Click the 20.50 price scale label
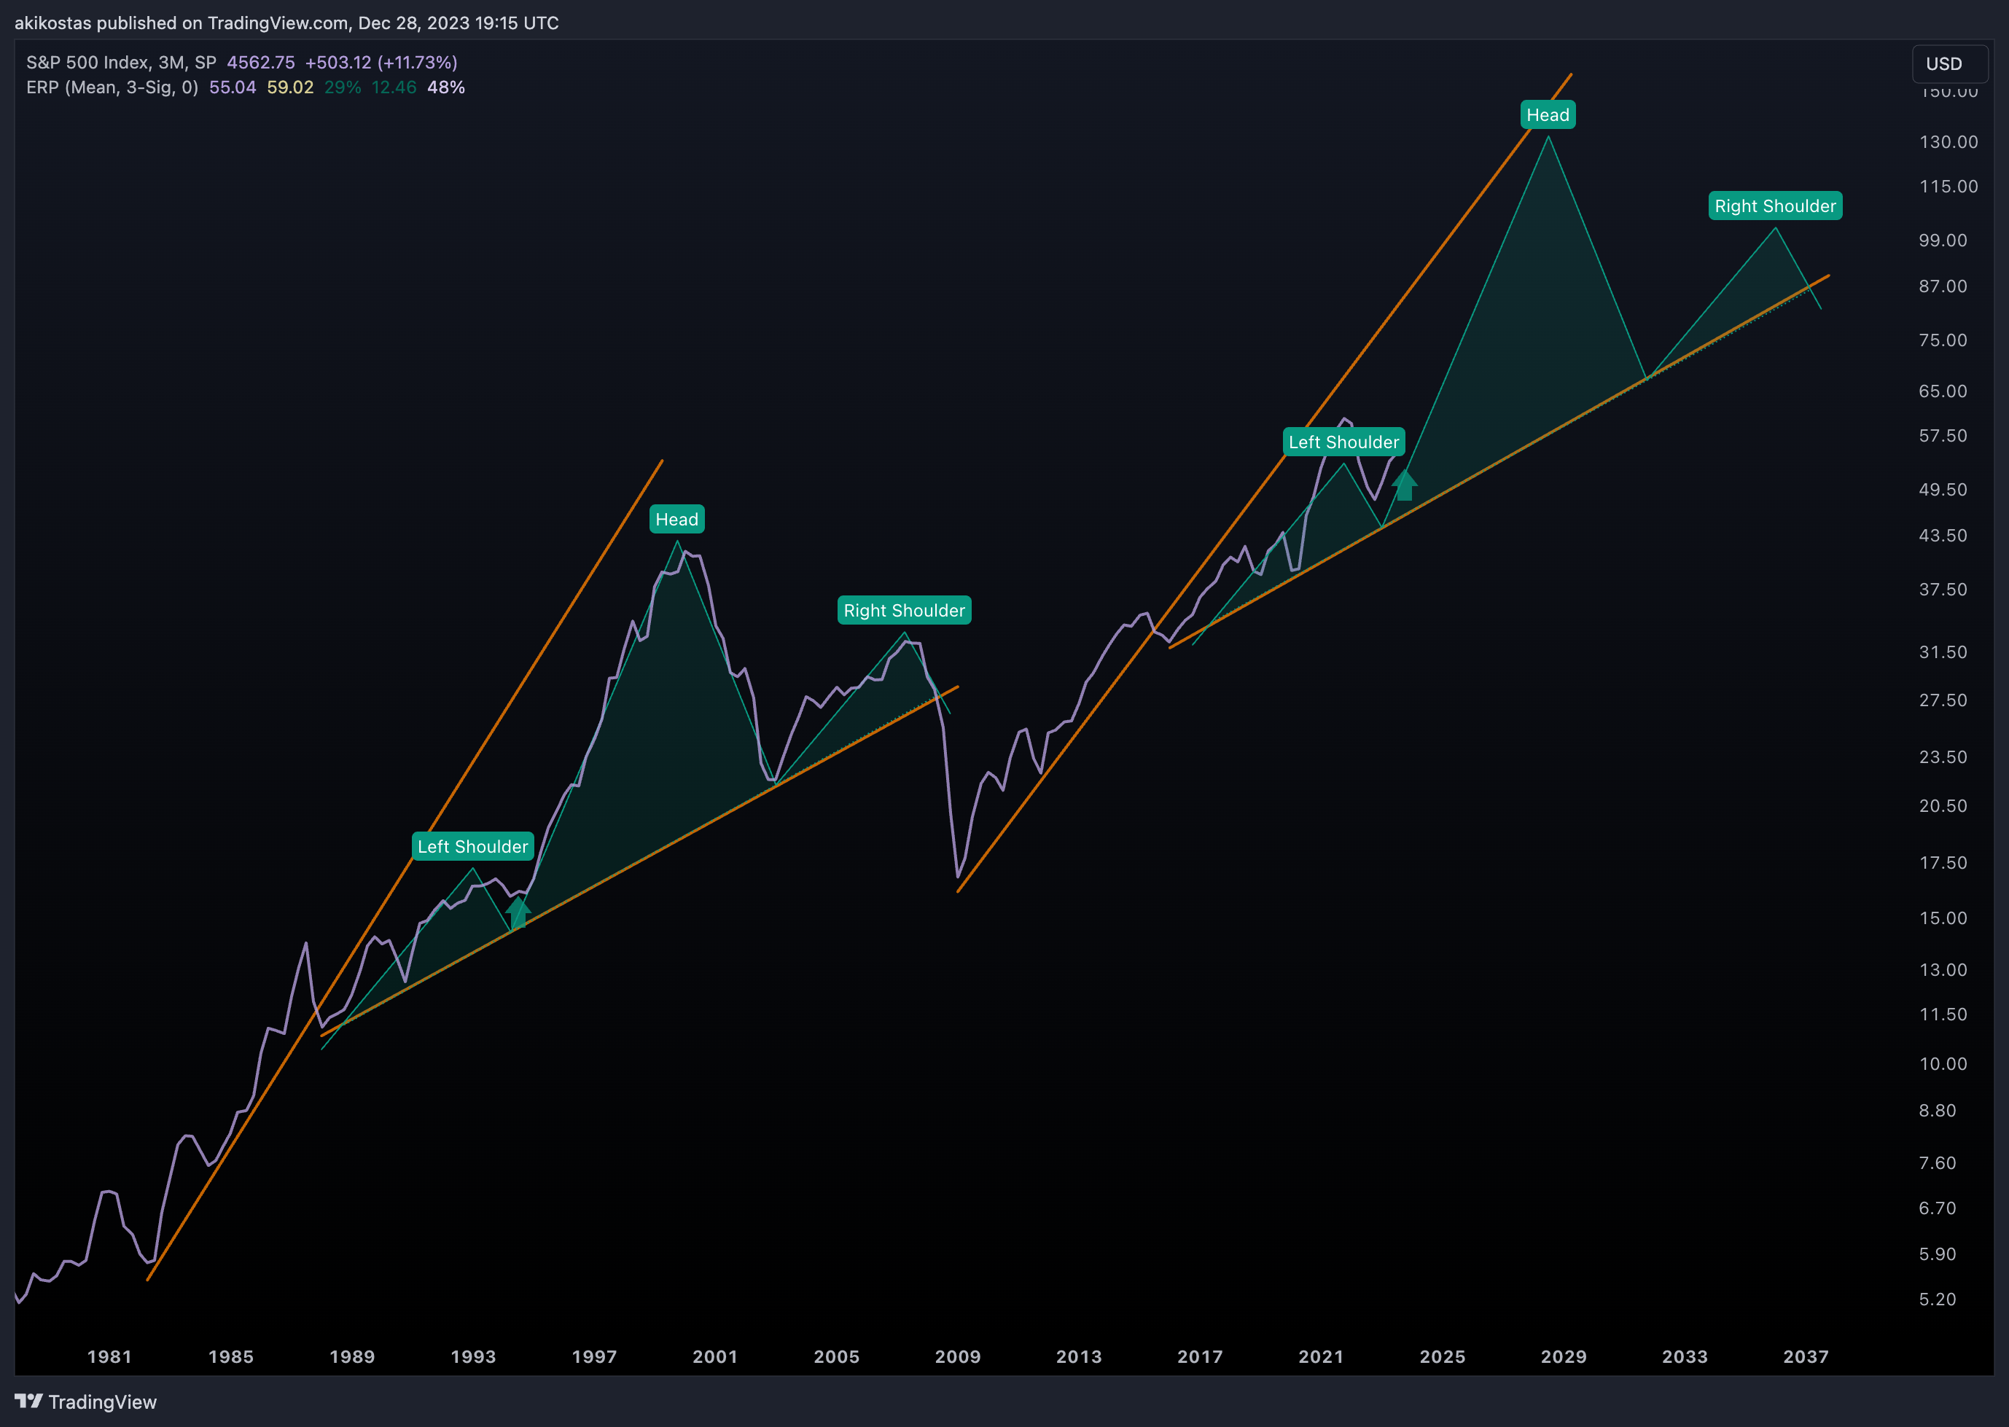 1943,806
